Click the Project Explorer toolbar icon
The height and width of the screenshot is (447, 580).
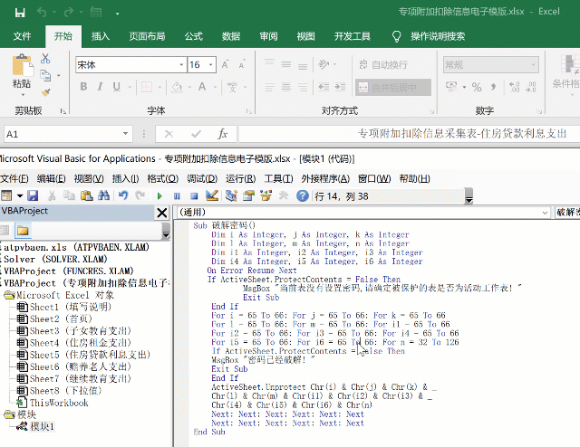point(231,195)
